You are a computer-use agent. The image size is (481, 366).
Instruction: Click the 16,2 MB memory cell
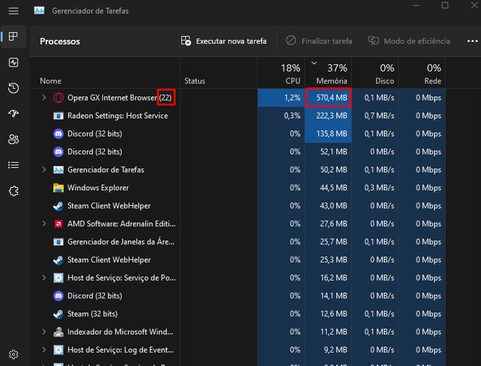click(x=328, y=278)
